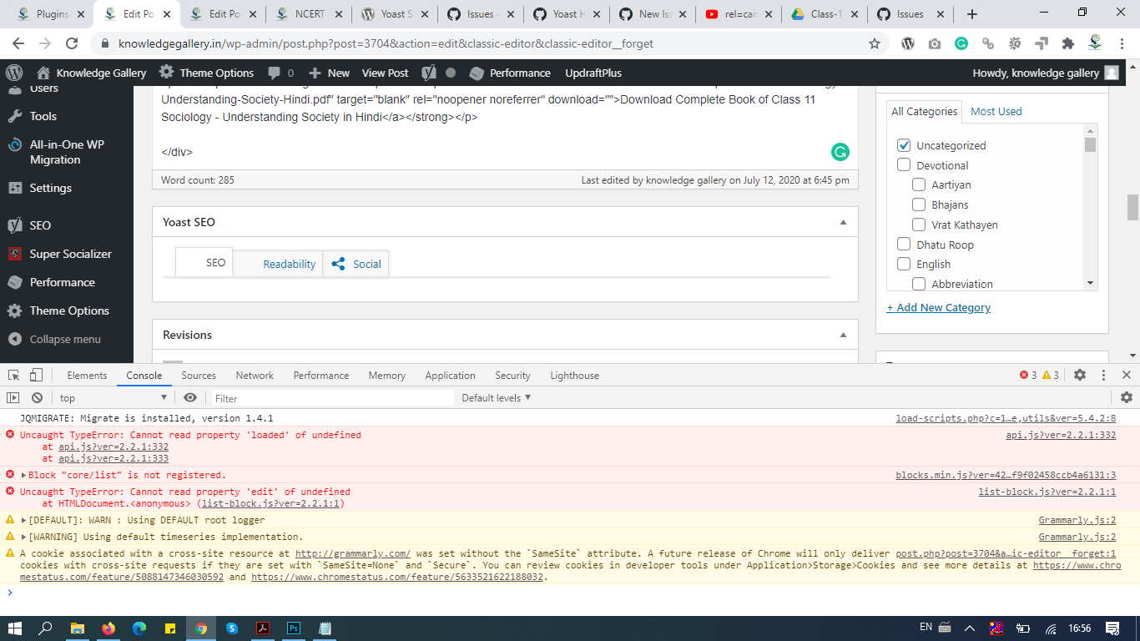Enable the Bhajans category checkbox

[x=919, y=204]
